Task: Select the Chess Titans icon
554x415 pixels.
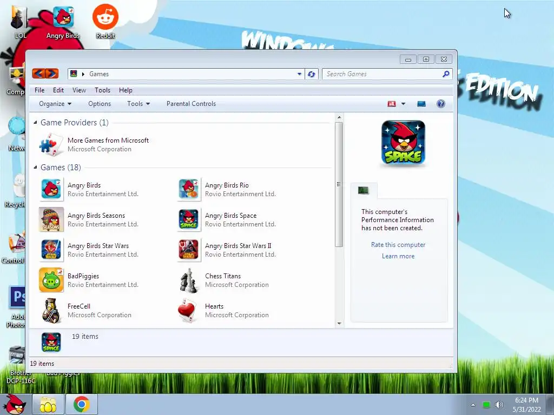Action: 189,280
